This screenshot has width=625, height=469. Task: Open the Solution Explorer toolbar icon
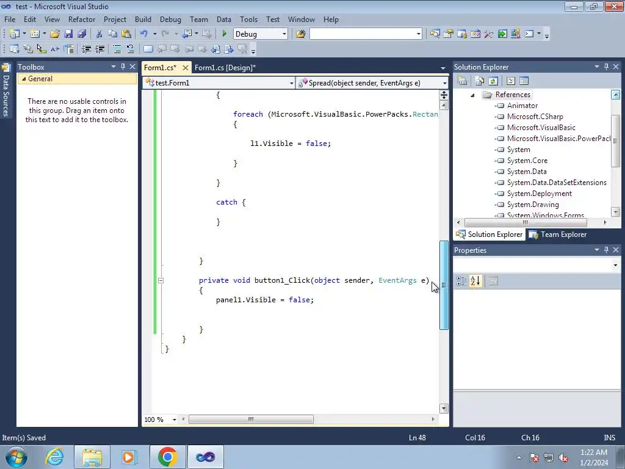(435, 34)
